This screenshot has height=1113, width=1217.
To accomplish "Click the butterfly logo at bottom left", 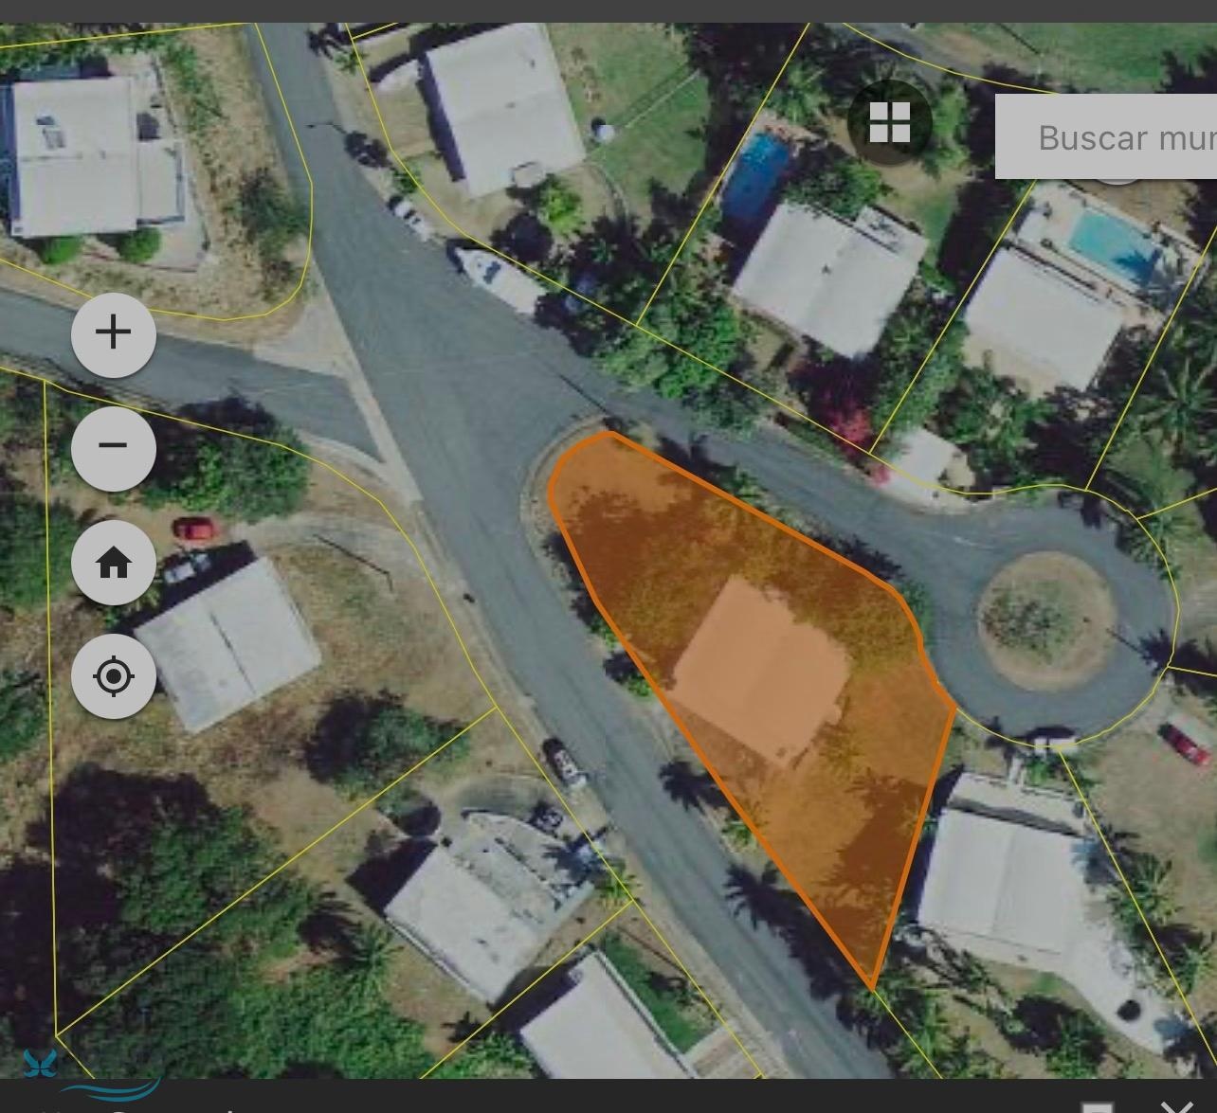I will coord(41,1063).
